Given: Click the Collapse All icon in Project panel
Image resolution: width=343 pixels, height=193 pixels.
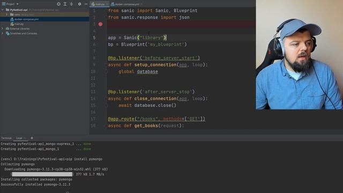Looking at the screenshot, I should pos(71,4).
